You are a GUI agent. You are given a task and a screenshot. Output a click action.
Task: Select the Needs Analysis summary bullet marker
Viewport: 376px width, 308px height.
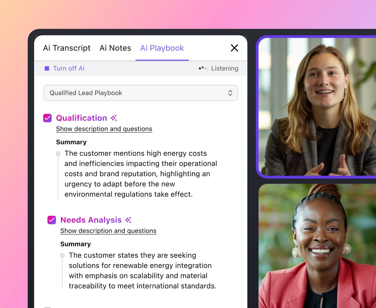point(62,256)
